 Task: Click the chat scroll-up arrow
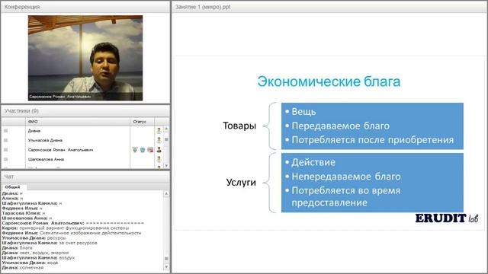click(166, 194)
